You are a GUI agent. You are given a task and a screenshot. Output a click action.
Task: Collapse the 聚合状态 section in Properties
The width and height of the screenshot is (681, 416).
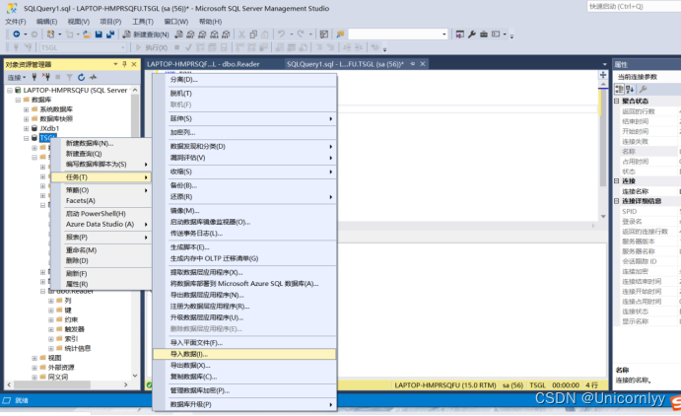click(x=616, y=101)
